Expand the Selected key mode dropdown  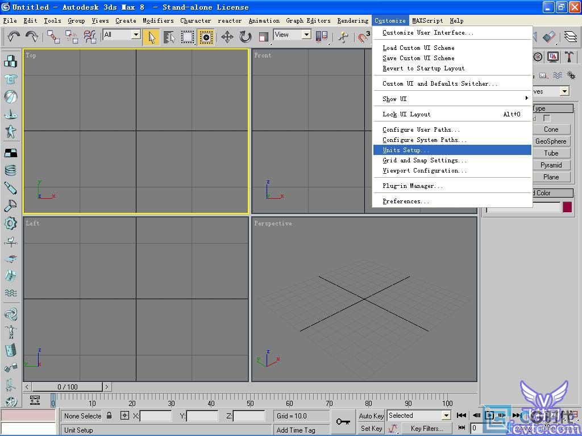447,415
